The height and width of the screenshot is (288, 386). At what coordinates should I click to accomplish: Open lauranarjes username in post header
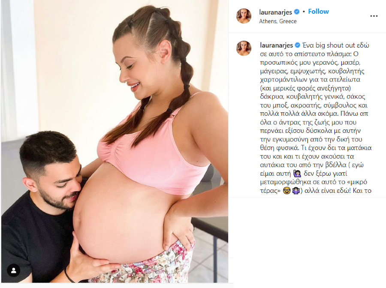[x=275, y=12]
